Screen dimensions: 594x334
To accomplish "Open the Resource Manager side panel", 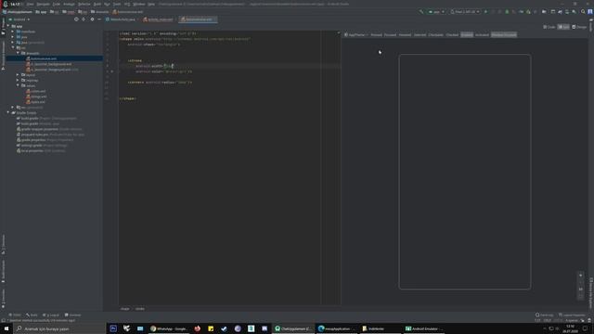I will coord(3,55).
